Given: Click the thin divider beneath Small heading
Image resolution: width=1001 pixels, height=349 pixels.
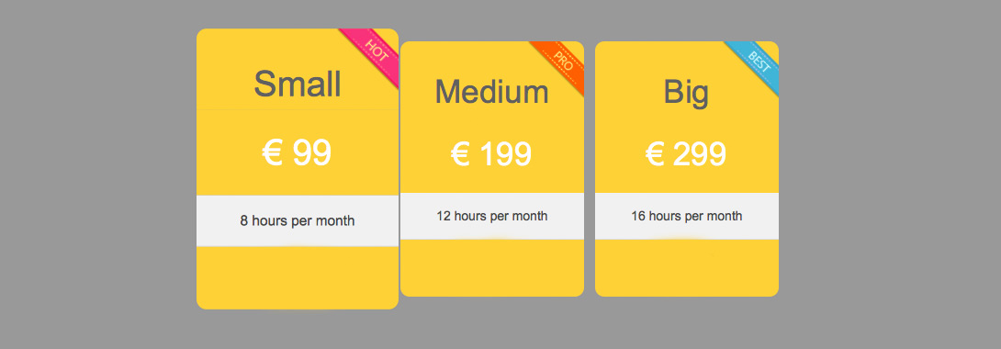Looking at the screenshot, I should pyautogui.click(x=298, y=109).
